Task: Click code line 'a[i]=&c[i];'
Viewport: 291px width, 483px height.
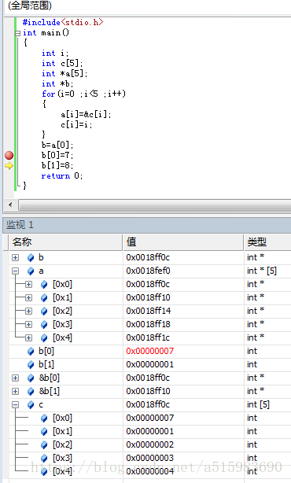Action: (86, 115)
